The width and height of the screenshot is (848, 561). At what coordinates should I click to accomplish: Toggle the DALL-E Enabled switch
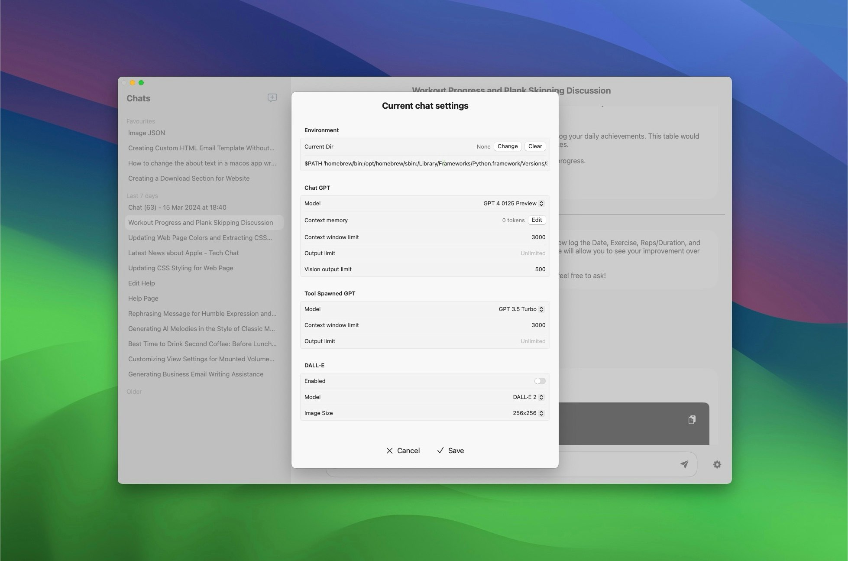[x=540, y=381]
